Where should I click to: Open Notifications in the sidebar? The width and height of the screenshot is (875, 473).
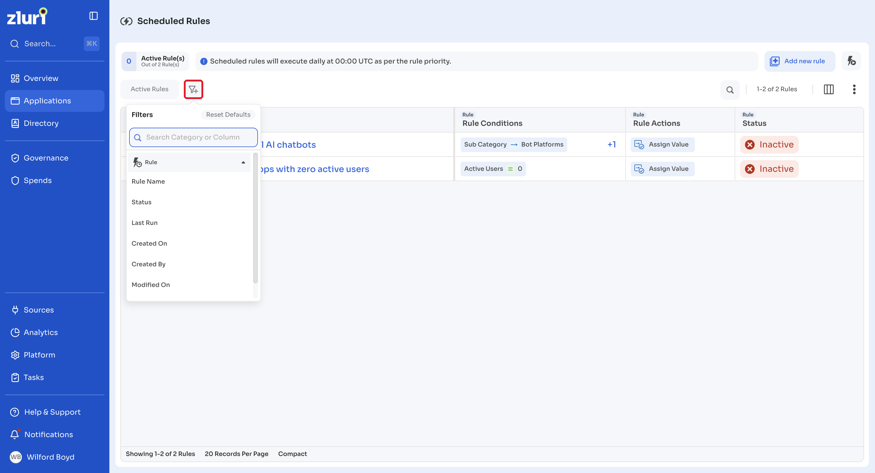coord(54,434)
